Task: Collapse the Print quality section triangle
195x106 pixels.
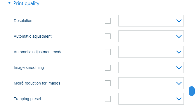Action: tap(10, 3)
